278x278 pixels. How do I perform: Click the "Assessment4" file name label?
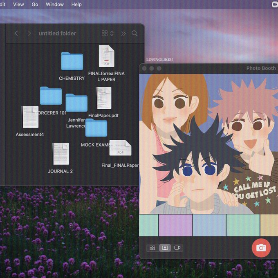(29, 135)
